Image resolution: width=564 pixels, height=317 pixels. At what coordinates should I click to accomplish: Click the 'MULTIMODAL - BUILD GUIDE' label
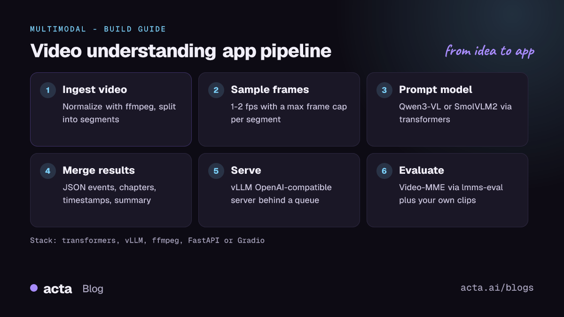tap(98, 29)
